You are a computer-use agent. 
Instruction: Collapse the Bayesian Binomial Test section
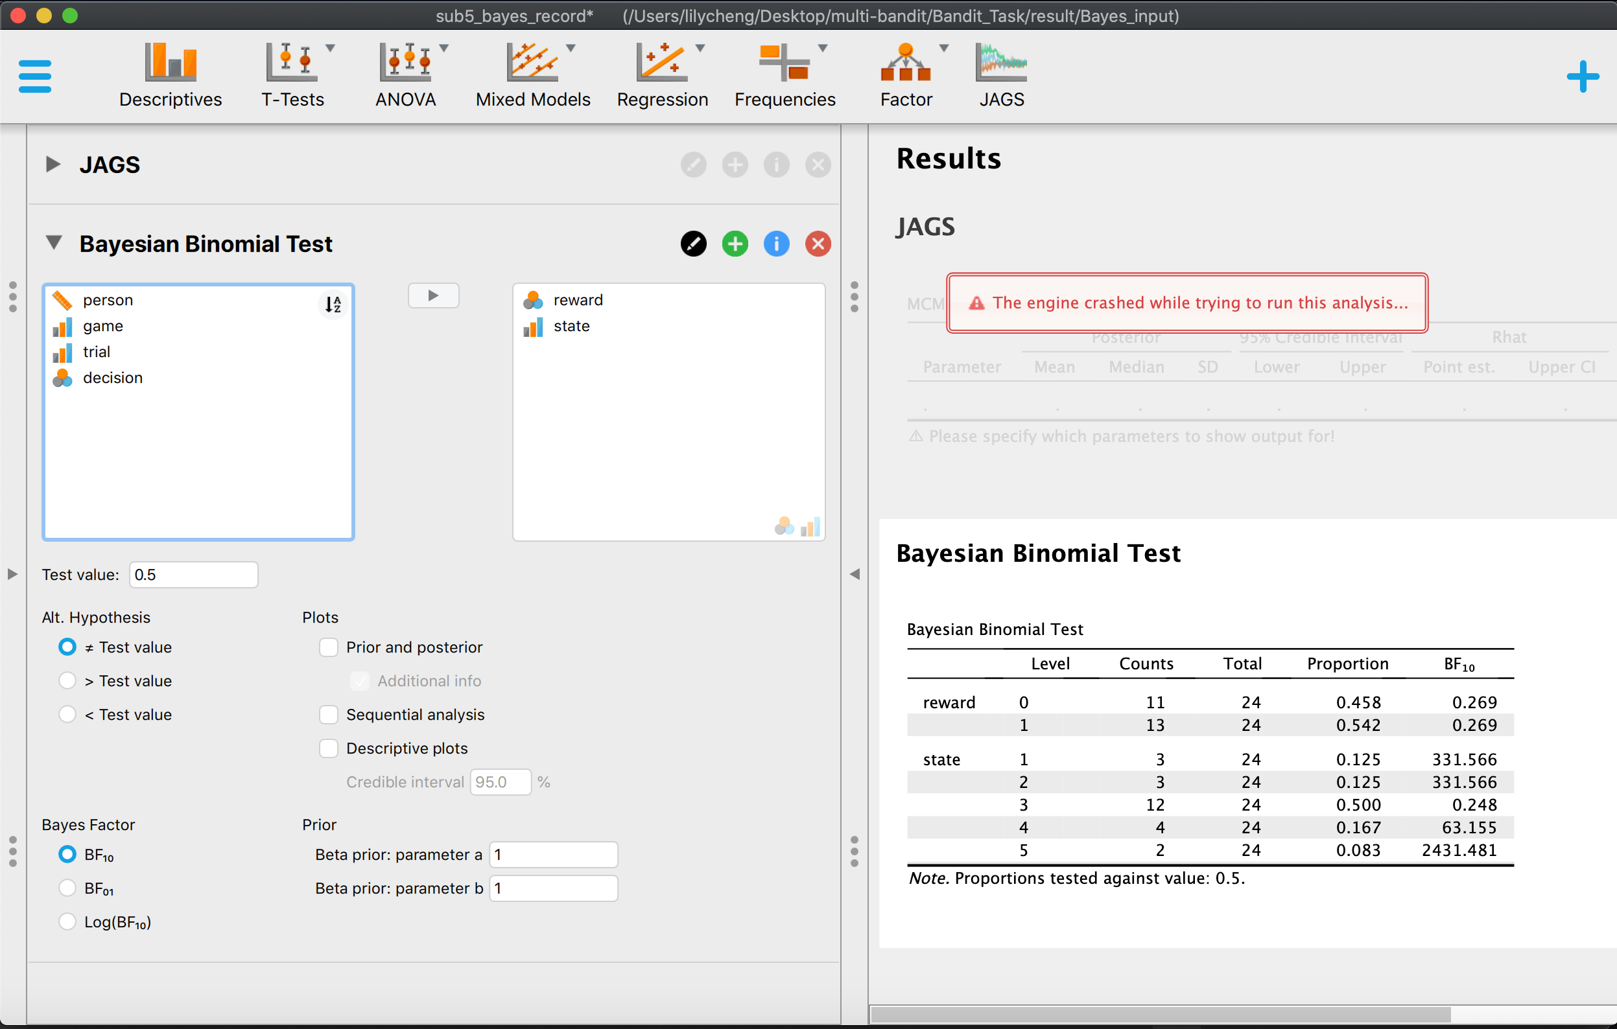tap(54, 243)
